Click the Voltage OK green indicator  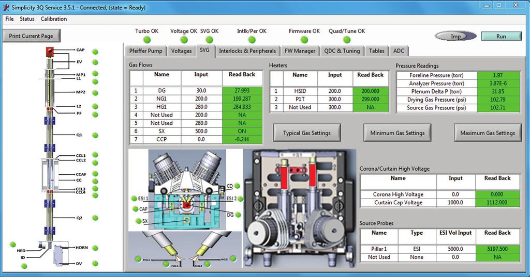pyautogui.click(x=184, y=40)
